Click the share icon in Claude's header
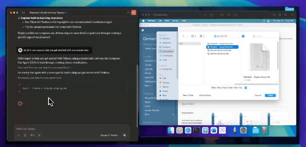 128,13
